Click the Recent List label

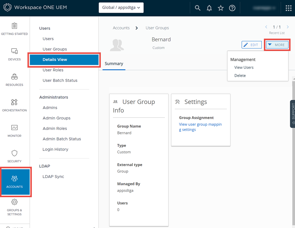point(277,33)
